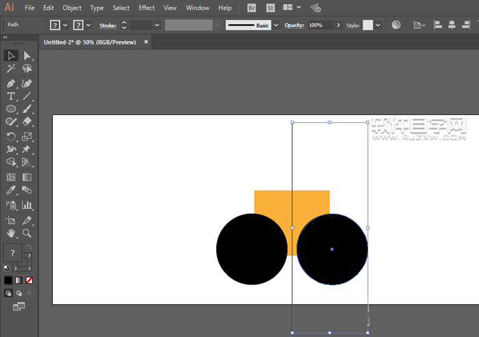The height and width of the screenshot is (337, 479).
Task: Select the Direct Selection tool
Action: (27, 56)
